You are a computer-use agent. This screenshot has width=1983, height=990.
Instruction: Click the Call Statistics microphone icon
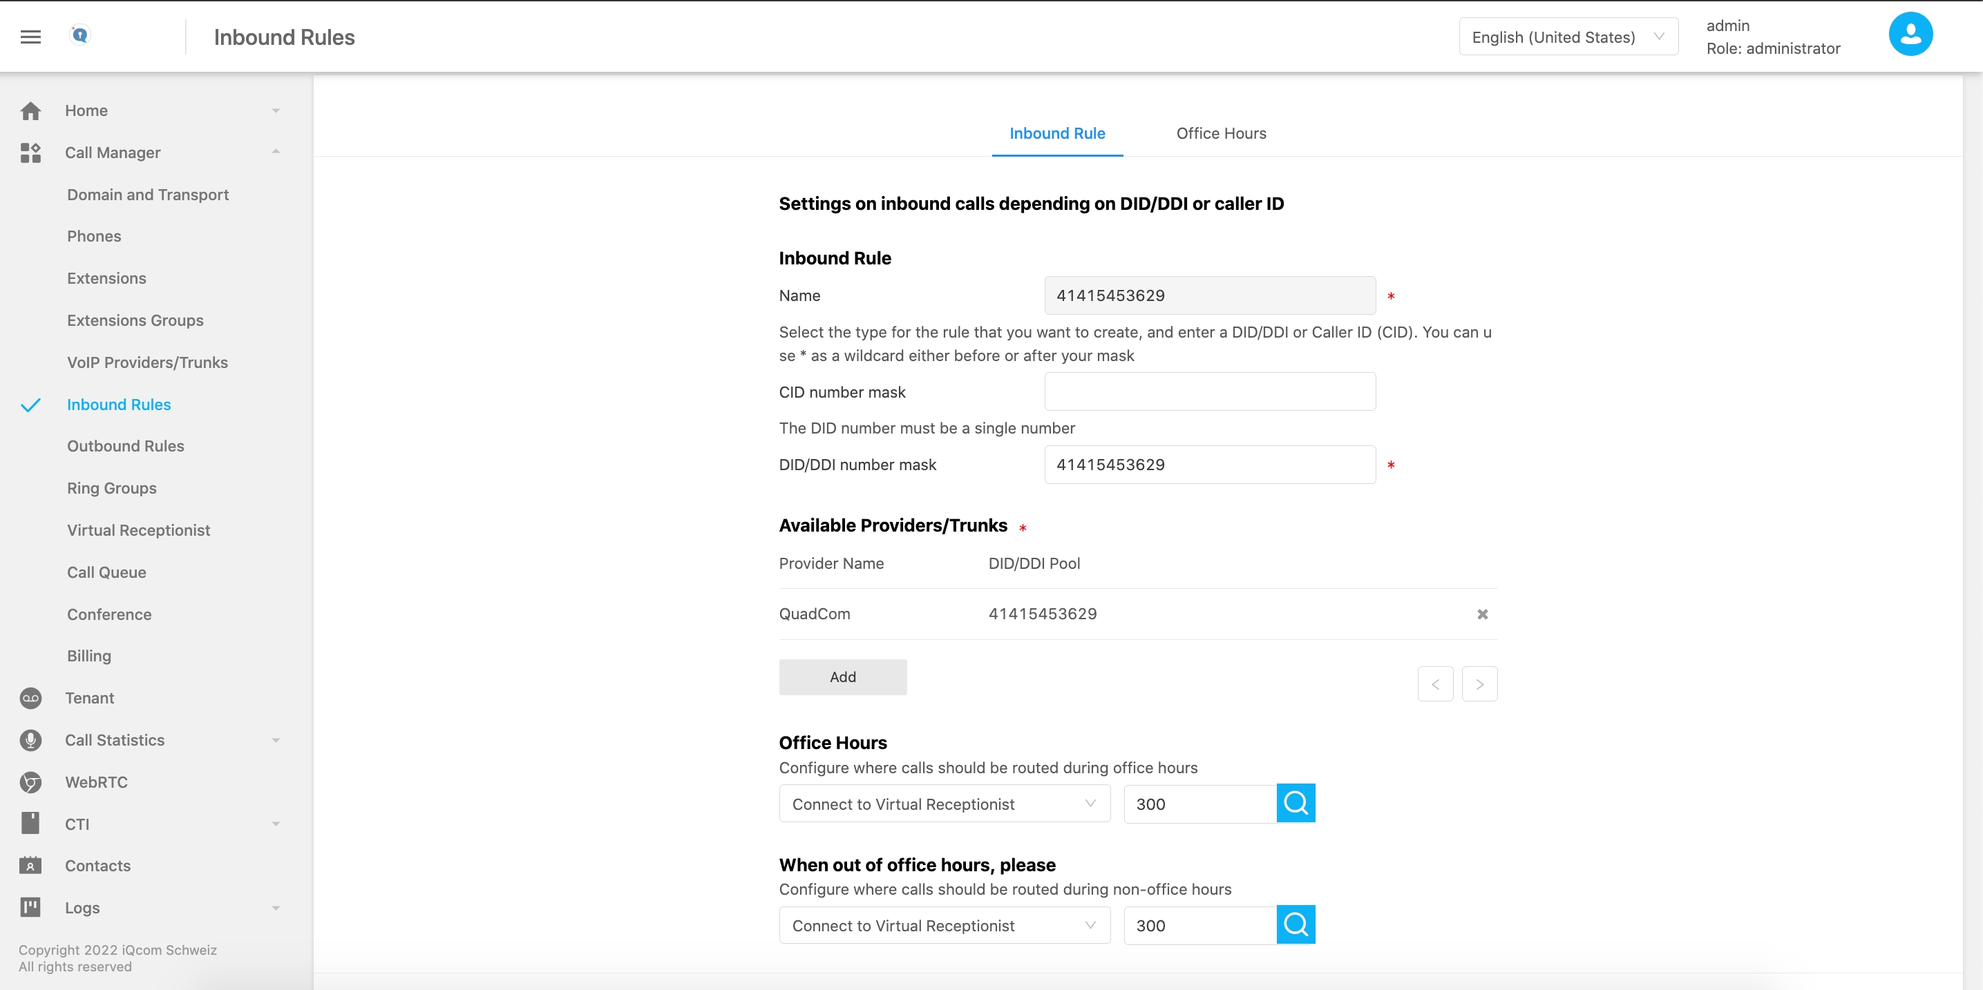tap(31, 740)
